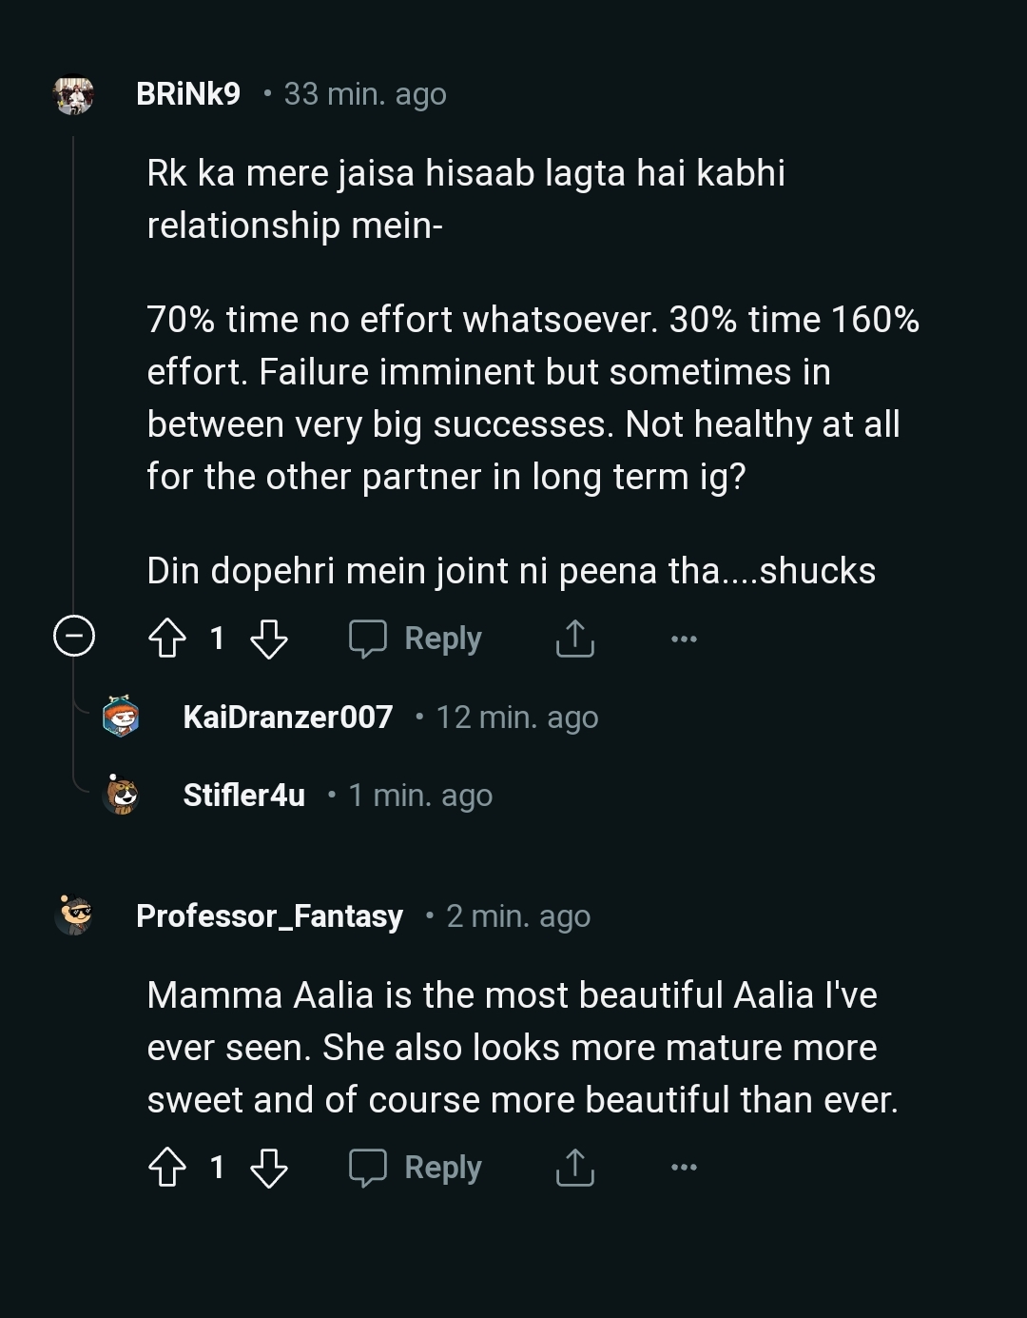Open BRiNk9's username link
1027x1318 pixels.
[187, 94]
